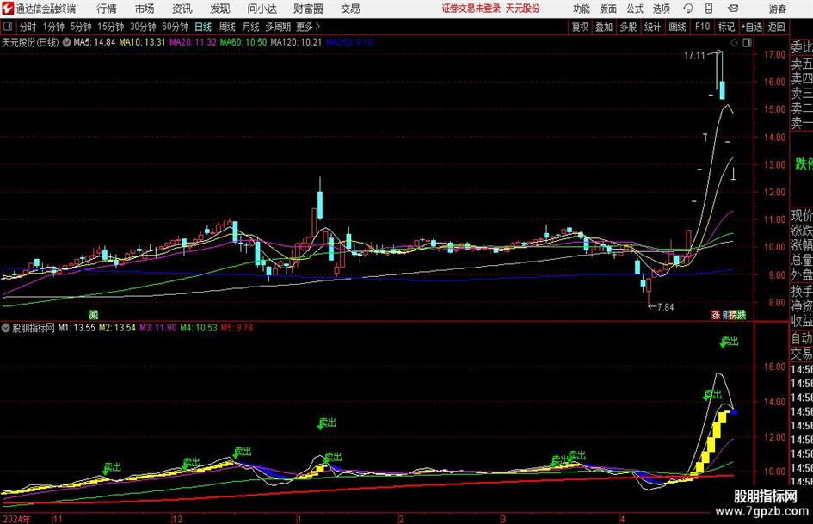Click the 跌 tag at chart bottom-right
The width and height of the screenshot is (813, 524).
(x=741, y=314)
